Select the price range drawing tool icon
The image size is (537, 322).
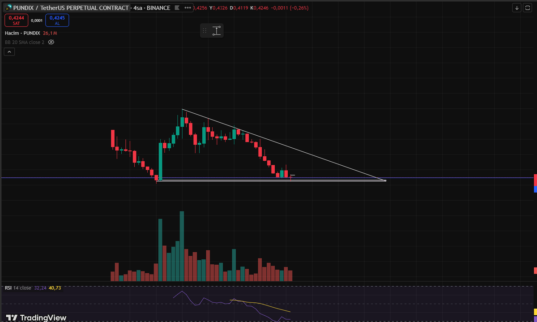[217, 30]
